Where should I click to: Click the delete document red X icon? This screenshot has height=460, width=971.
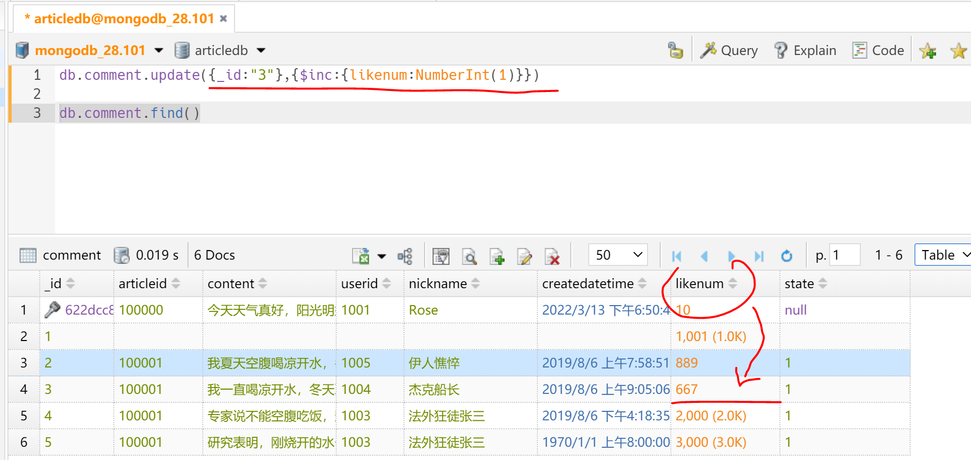coord(552,257)
